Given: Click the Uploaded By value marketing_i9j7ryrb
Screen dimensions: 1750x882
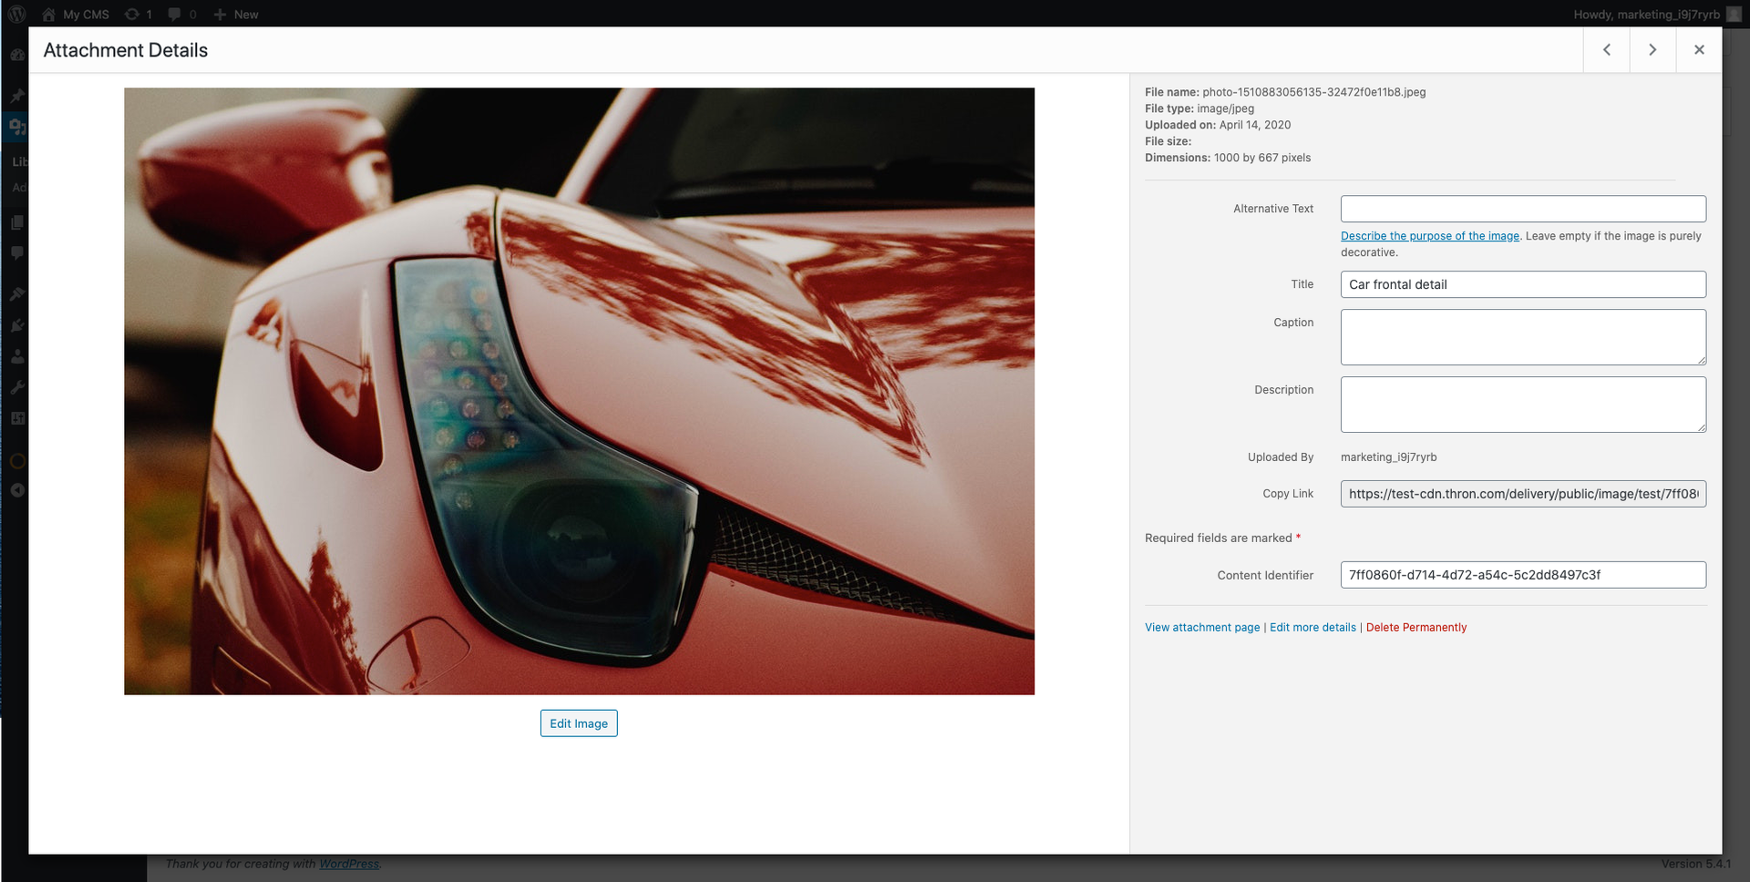Looking at the screenshot, I should pos(1388,457).
